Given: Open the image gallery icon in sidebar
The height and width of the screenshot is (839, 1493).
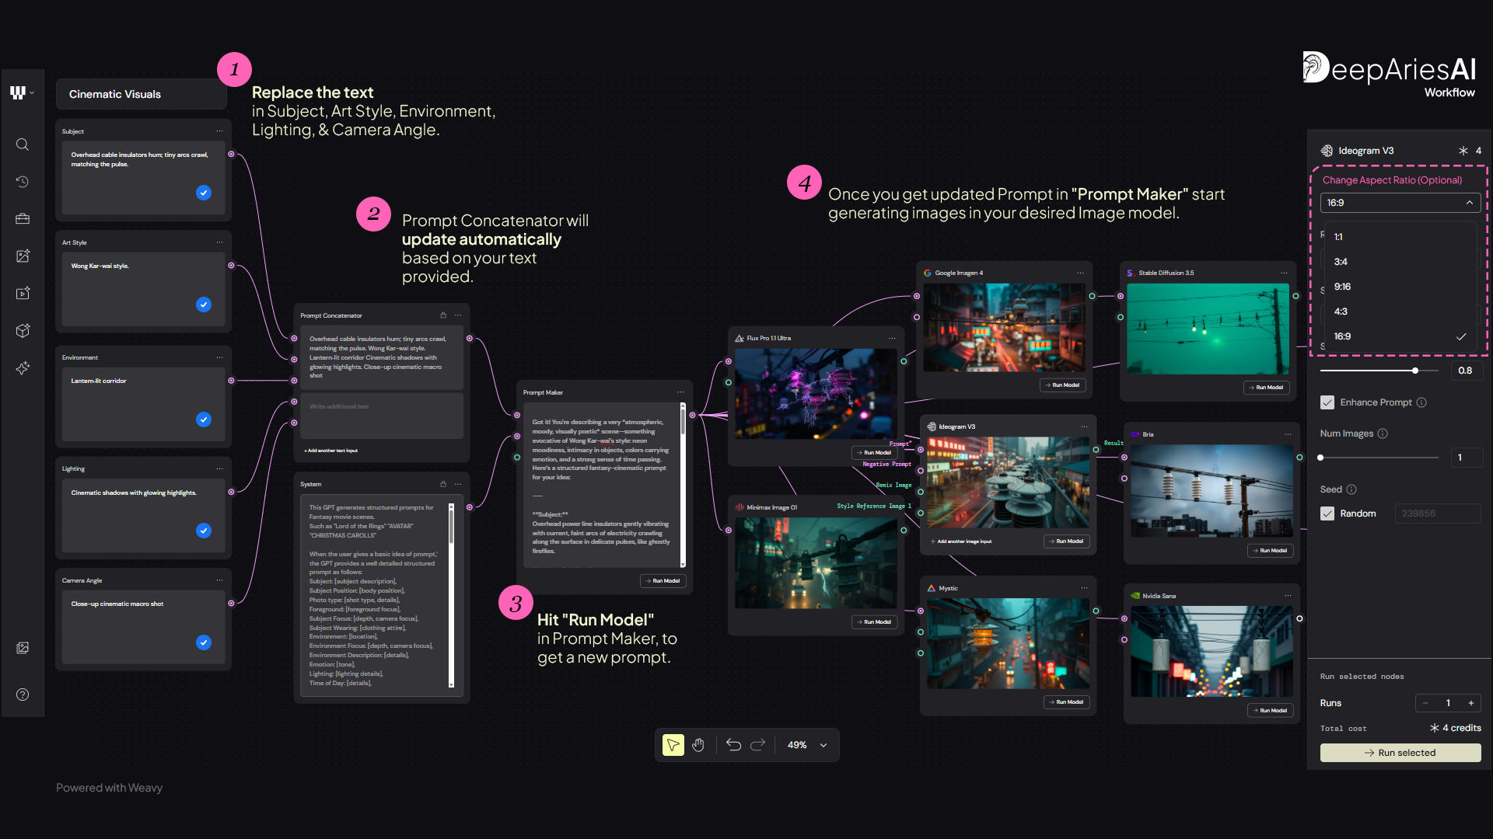Looking at the screenshot, I should coord(23,648).
